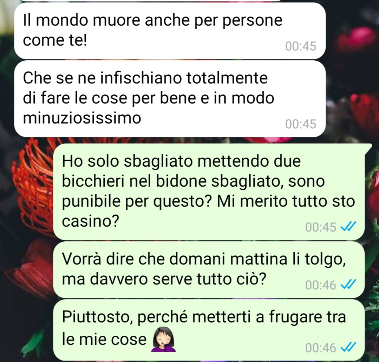Tap read ticks on 'Vorrà dire' message
The image size is (379, 362).
point(348,285)
